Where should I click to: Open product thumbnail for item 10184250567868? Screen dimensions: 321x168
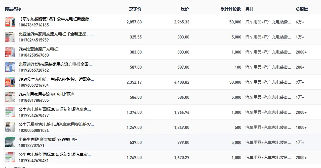point(10,52)
